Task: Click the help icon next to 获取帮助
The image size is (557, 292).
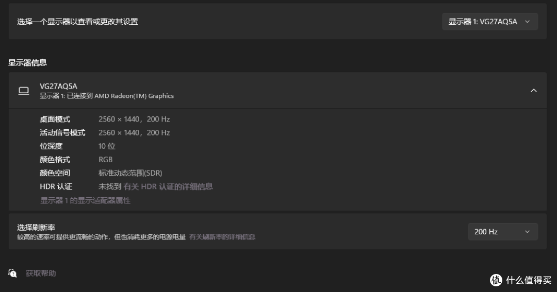Action: coord(12,273)
